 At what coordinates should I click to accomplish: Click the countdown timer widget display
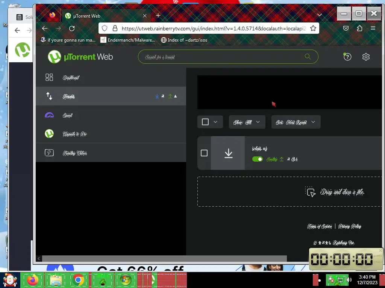pyautogui.click(x=342, y=259)
